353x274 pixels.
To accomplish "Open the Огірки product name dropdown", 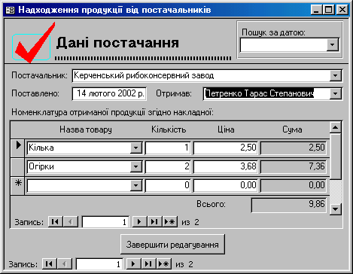I will pos(136,166).
